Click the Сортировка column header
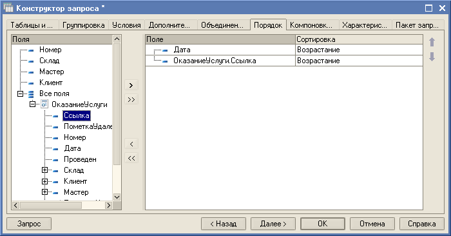 [359, 39]
